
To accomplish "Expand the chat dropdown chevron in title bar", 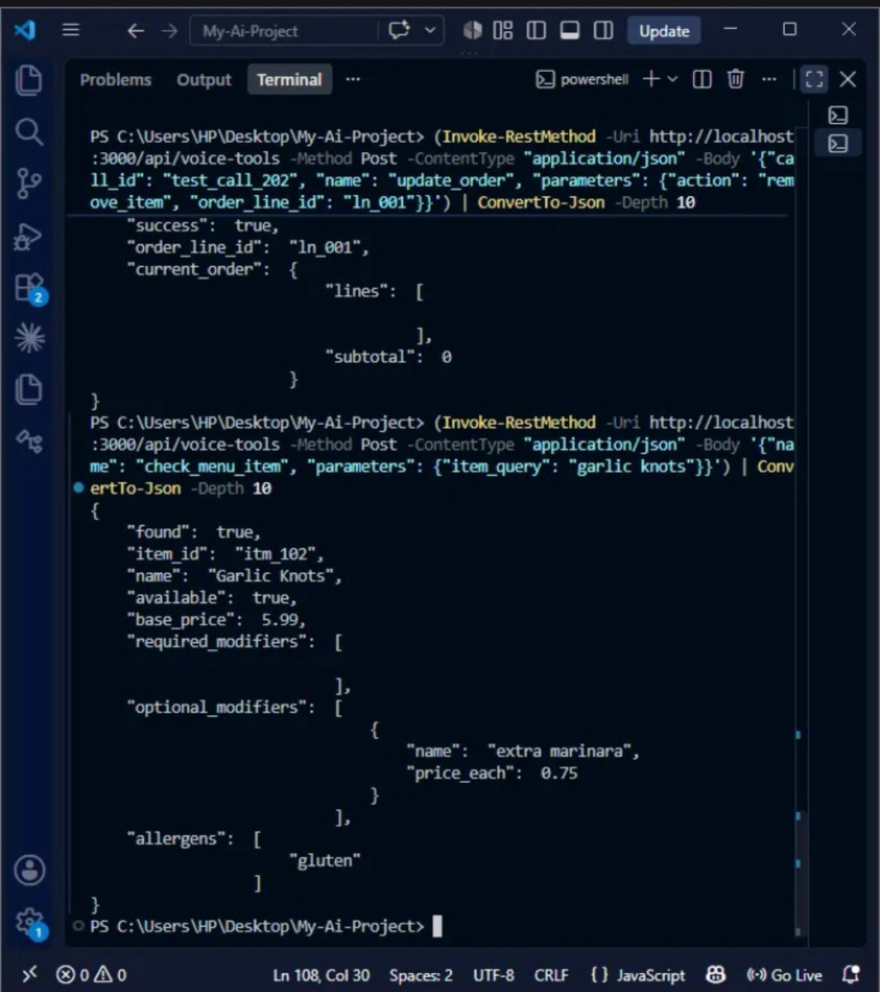I will [430, 31].
